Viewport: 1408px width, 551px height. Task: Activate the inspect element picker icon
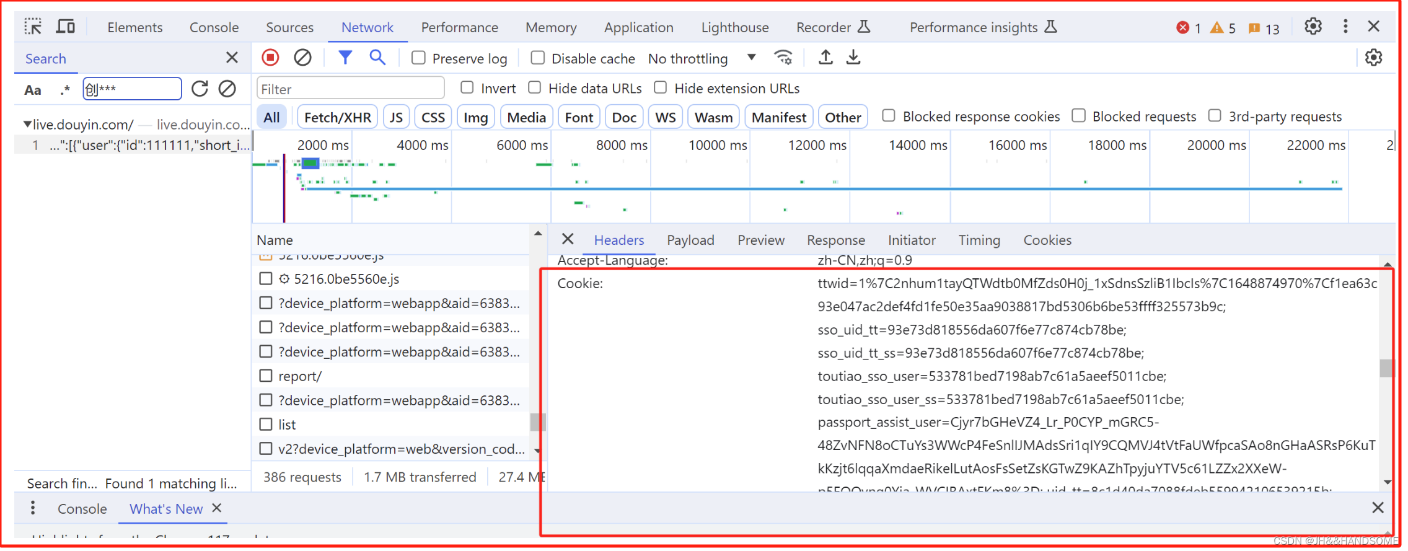(x=33, y=27)
